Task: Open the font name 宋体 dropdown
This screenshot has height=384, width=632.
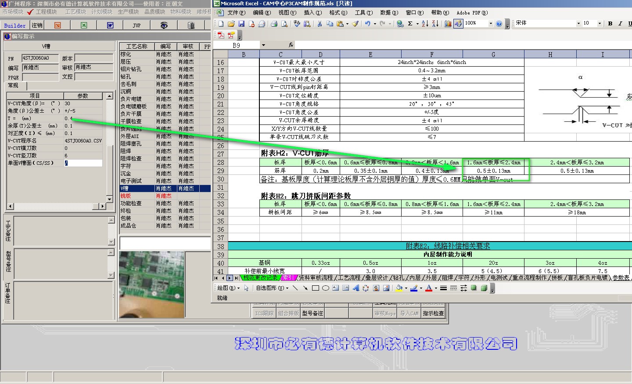Action: [x=579, y=23]
